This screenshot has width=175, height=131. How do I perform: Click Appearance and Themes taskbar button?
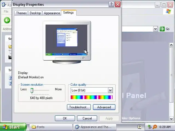pos(95,127)
